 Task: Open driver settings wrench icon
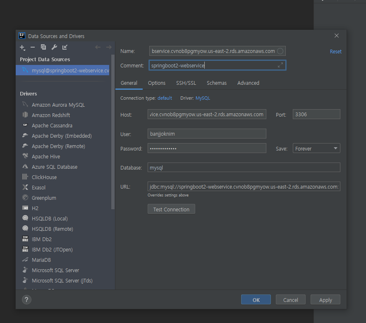[54, 47]
